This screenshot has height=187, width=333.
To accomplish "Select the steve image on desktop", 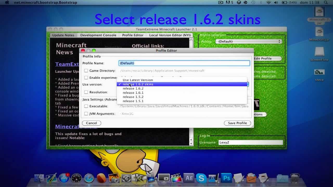I will tap(319, 75).
